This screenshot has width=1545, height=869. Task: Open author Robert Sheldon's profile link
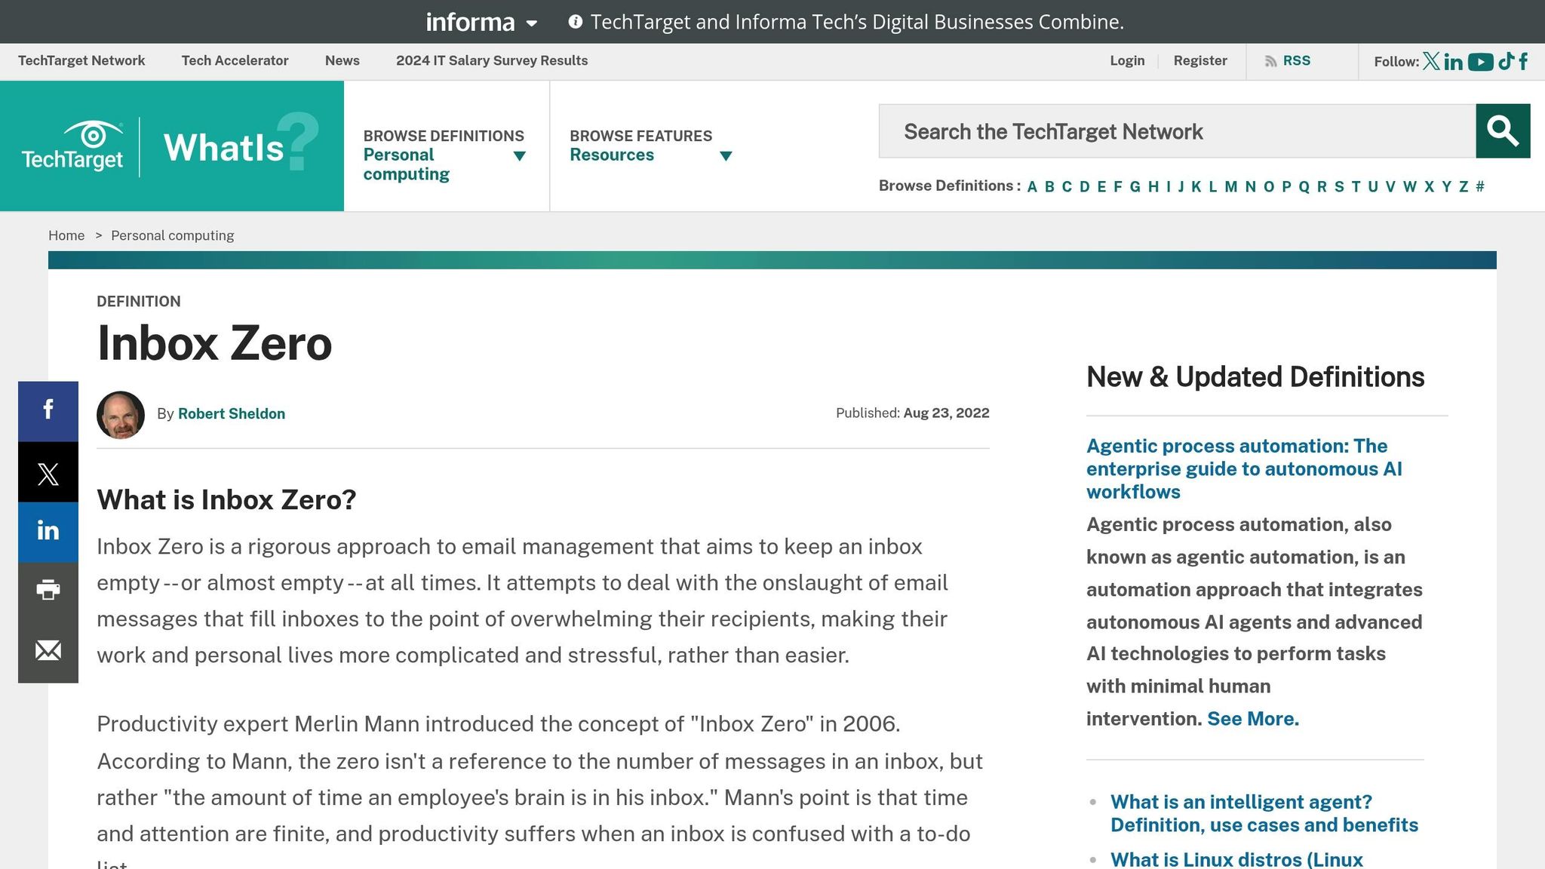pyautogui.click(x=231, y=414)
